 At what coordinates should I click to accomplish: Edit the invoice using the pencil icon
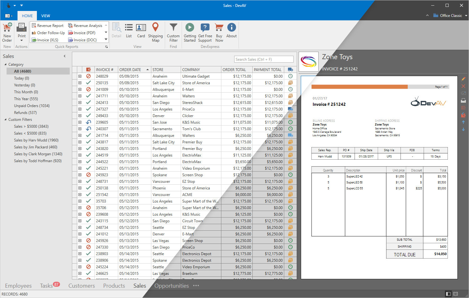click(x=464, y=79)
